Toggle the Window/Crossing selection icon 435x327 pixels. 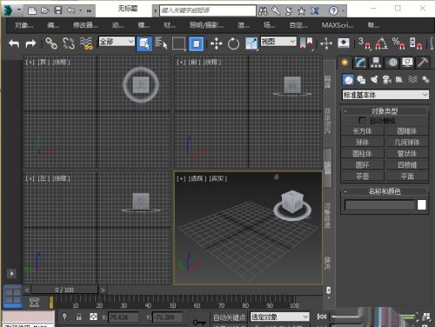click(196, 43)
